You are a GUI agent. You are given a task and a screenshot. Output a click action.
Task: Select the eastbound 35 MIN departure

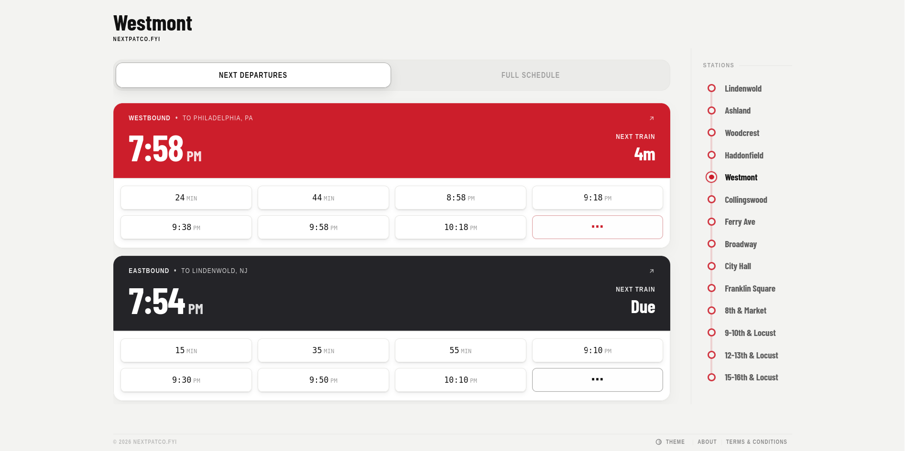(x=323, y=350)
